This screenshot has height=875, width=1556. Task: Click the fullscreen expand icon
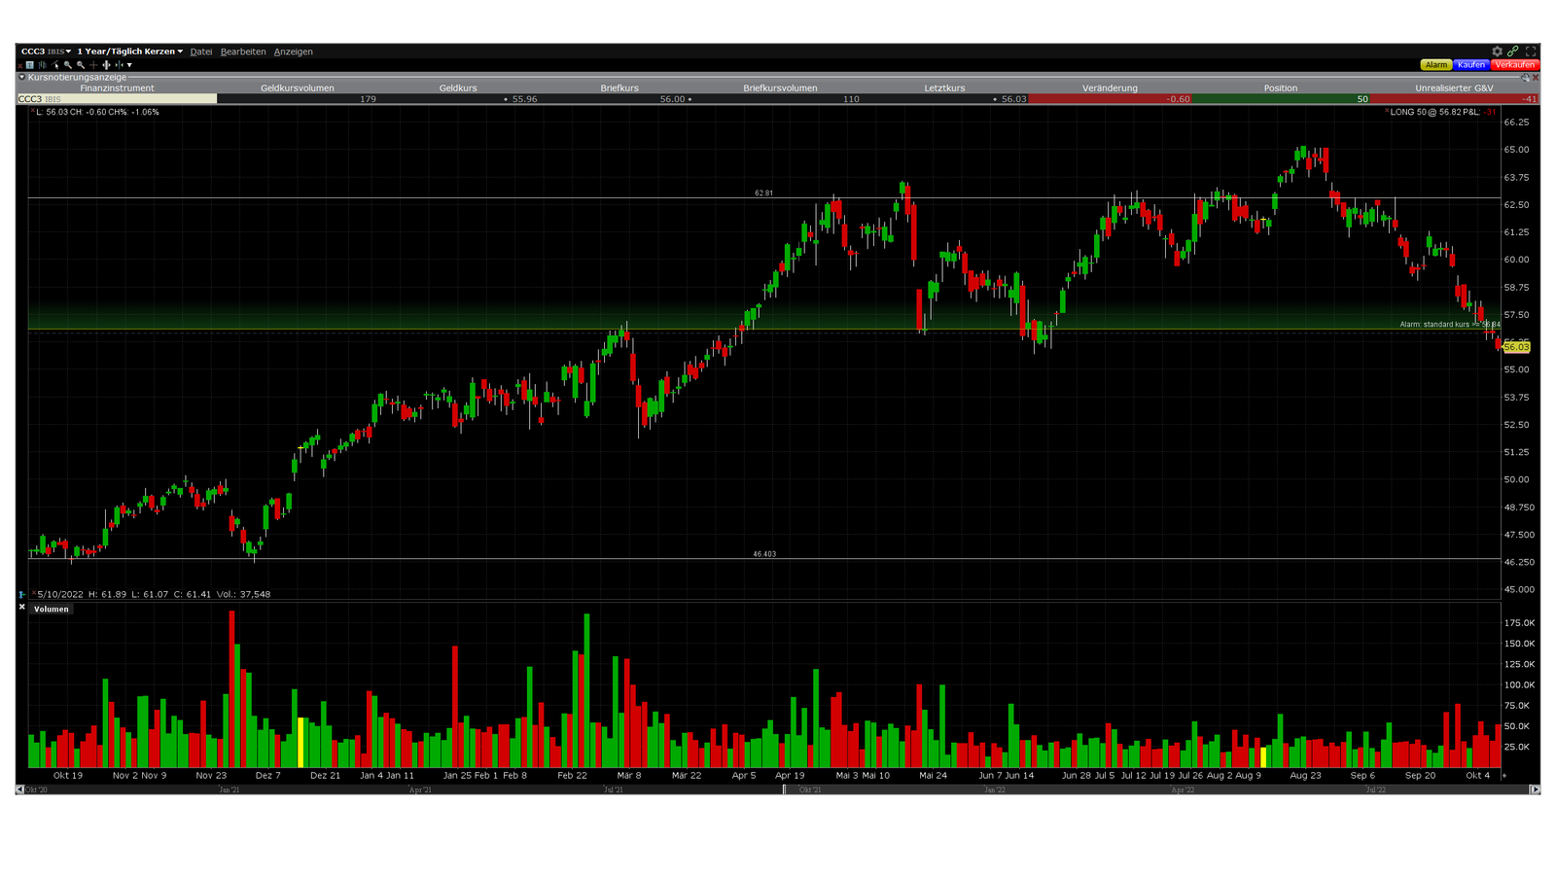[x=1531, y=52]
